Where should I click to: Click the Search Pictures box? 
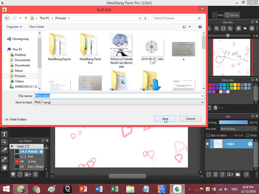click(x=177, y=18)
